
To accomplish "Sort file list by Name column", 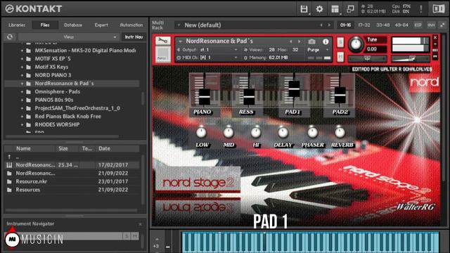I will [34, 148].
